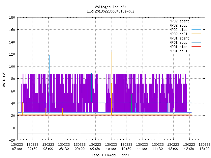Click the red NPD1 bias legend line
The height and width of the screenshot is (158, 211).
196,47
